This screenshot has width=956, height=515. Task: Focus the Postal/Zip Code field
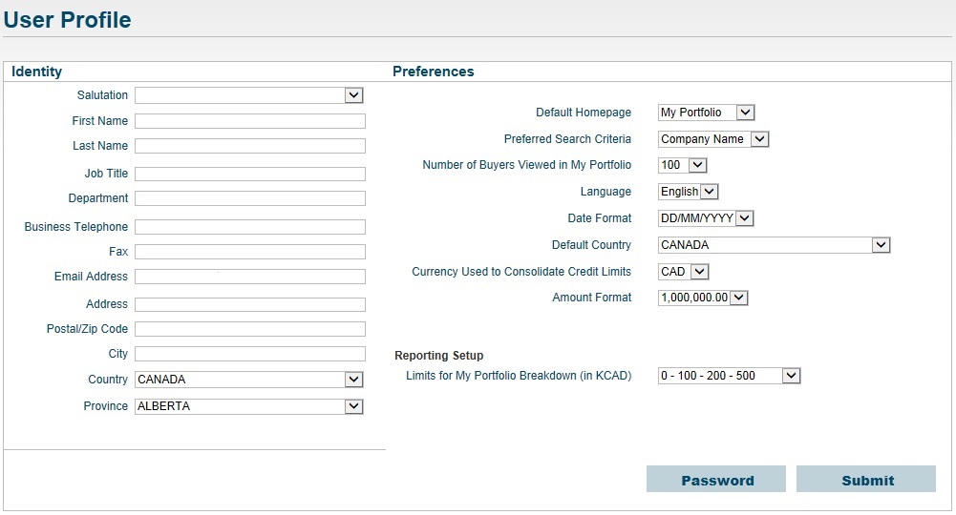[250, 329]
